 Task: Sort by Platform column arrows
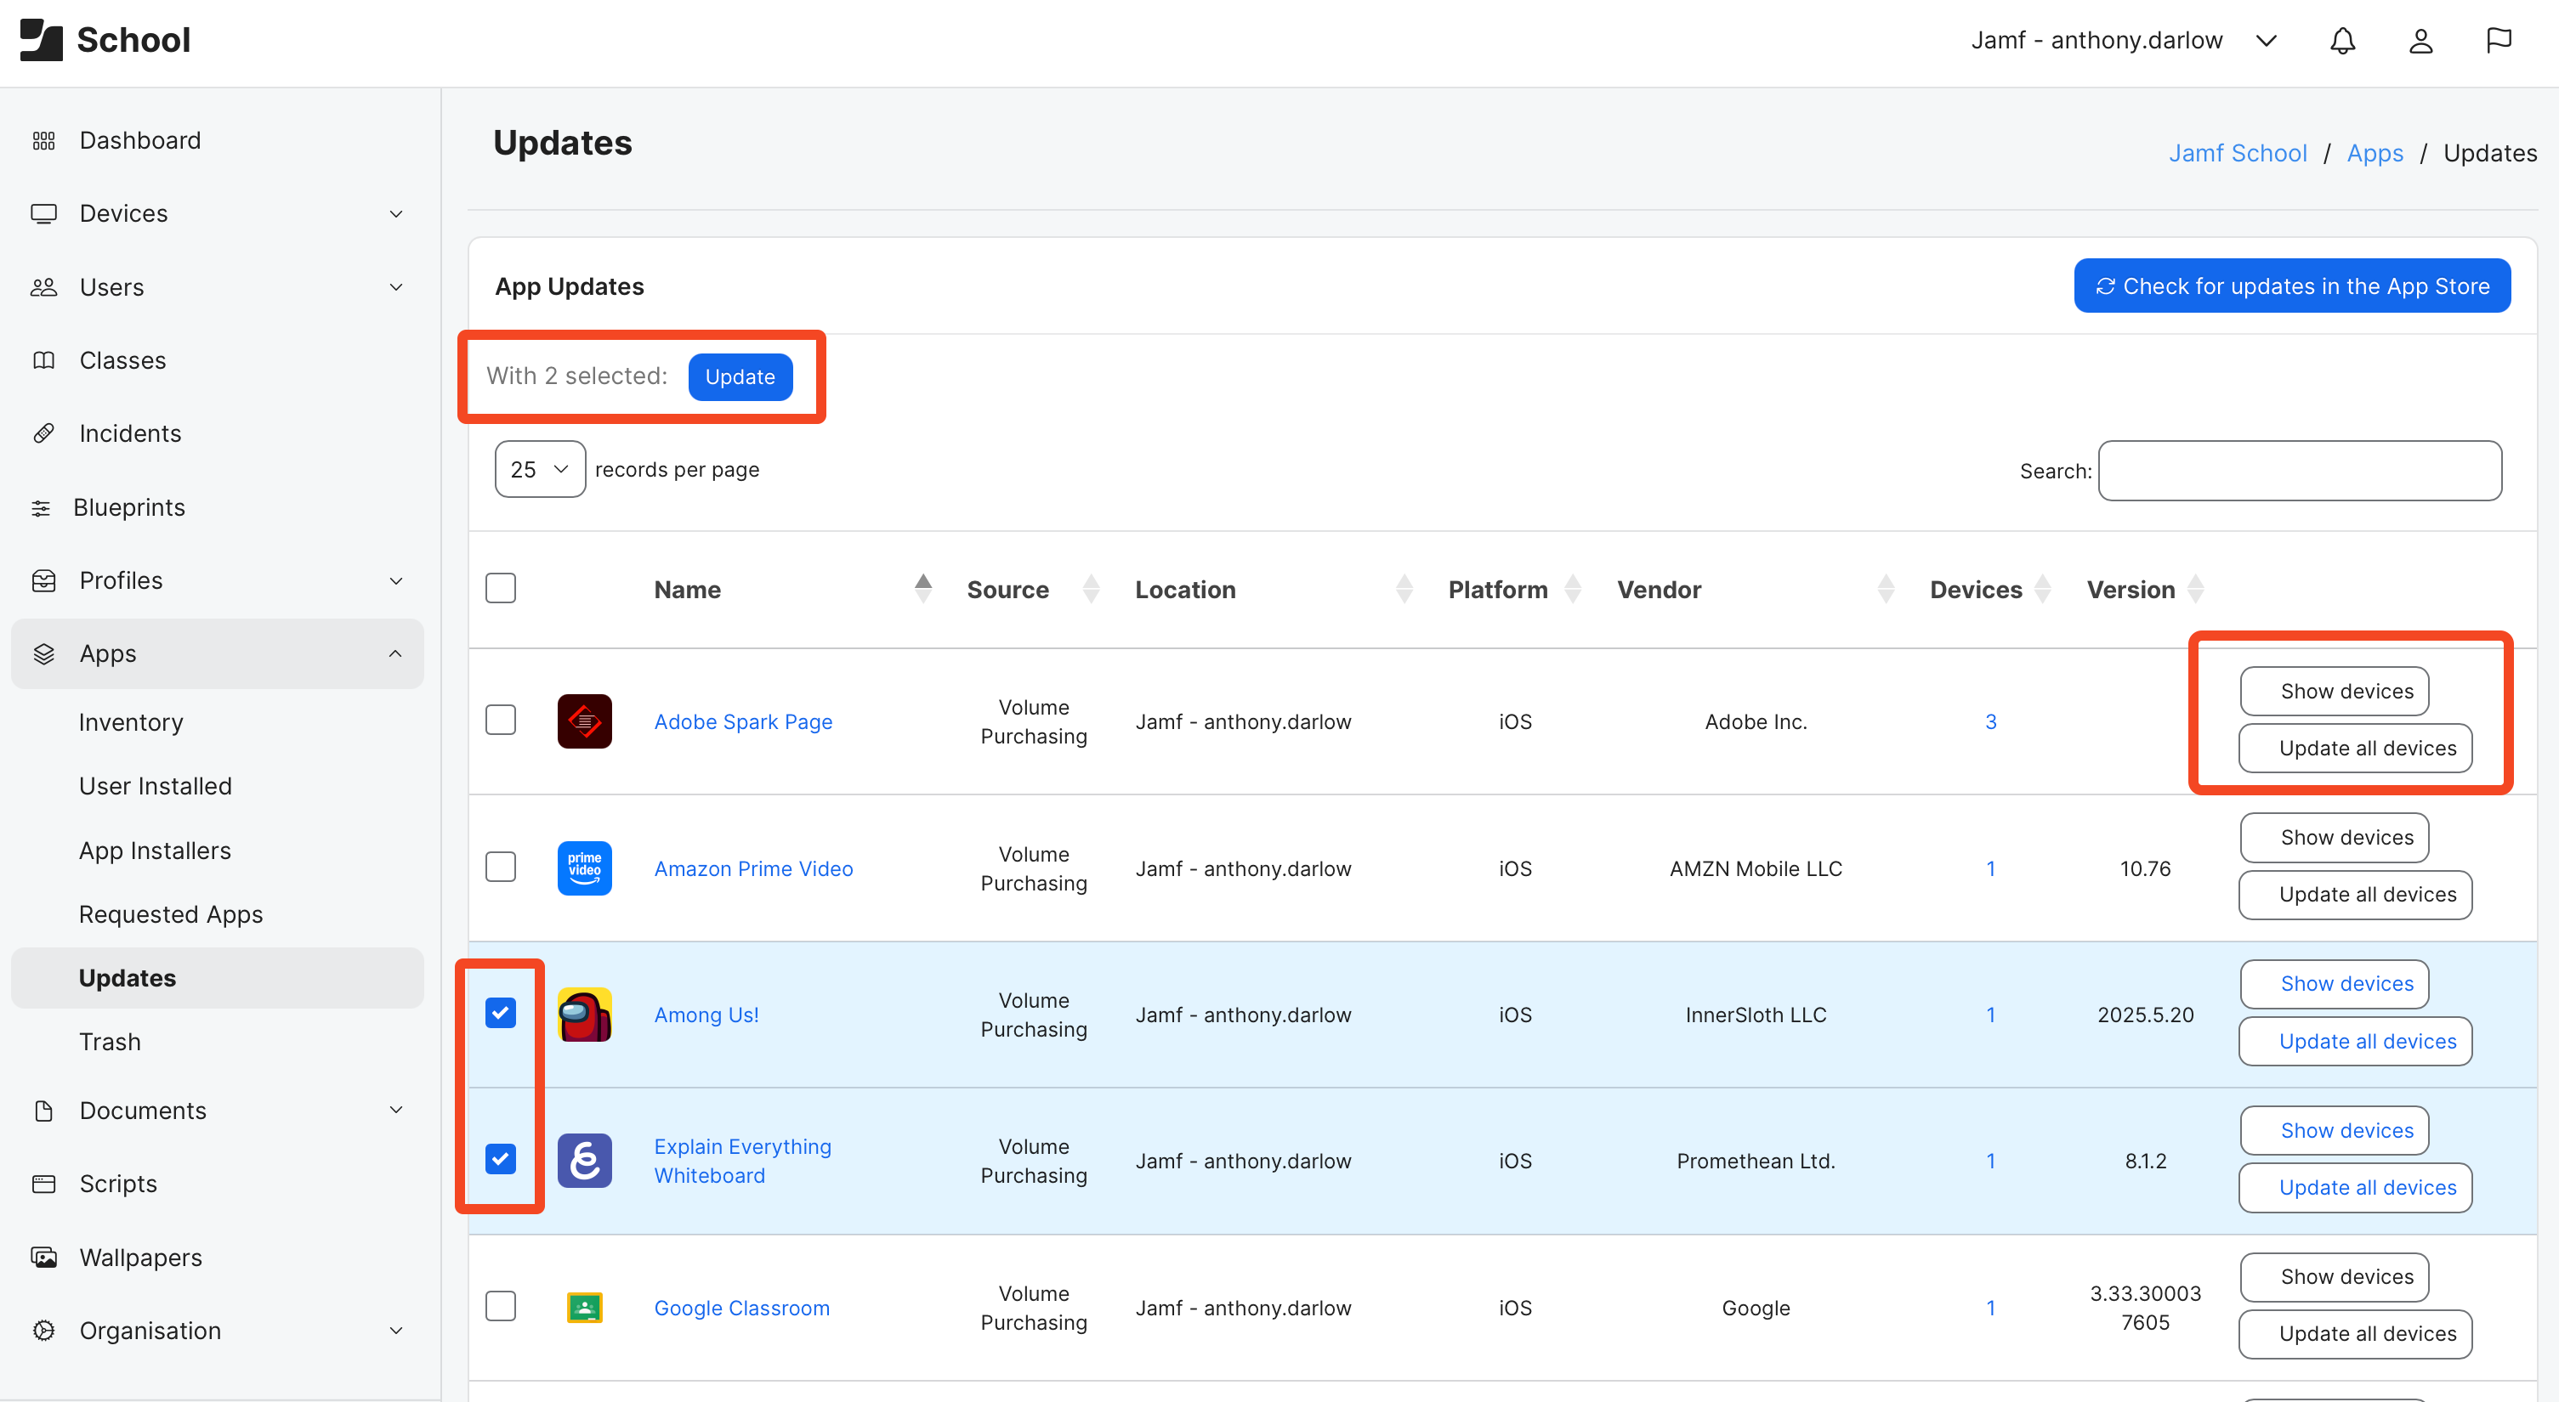coord(1573,589)
